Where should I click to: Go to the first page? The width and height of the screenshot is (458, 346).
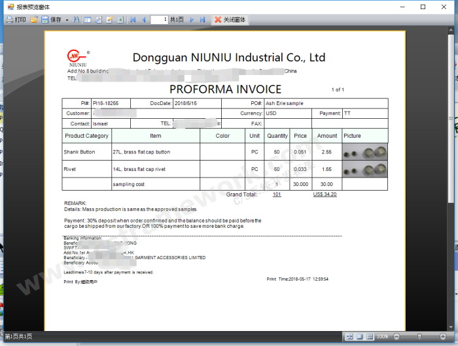133,20
